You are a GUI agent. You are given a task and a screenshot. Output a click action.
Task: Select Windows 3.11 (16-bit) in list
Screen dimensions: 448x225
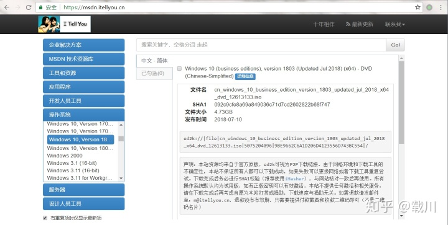click(73, 170)
